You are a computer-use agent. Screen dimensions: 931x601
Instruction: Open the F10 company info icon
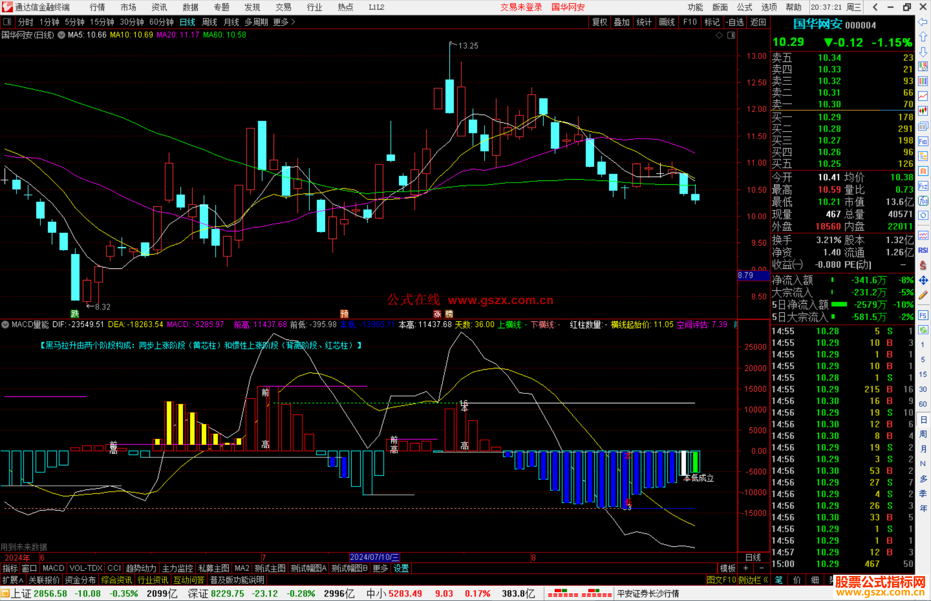pyautogui.click(x=923, y=141)
